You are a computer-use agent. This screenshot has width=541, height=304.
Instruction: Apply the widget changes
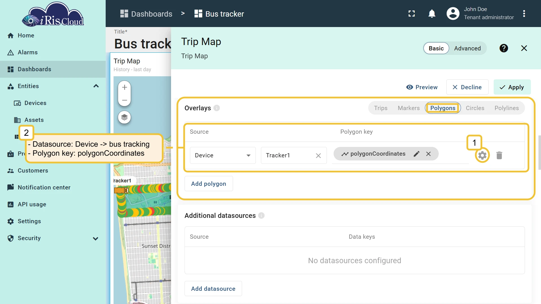pyautogui.click(x=512, y=87)
